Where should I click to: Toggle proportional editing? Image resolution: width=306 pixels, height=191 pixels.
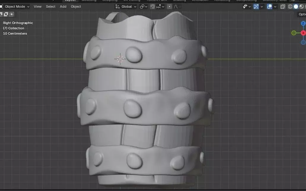169,7
